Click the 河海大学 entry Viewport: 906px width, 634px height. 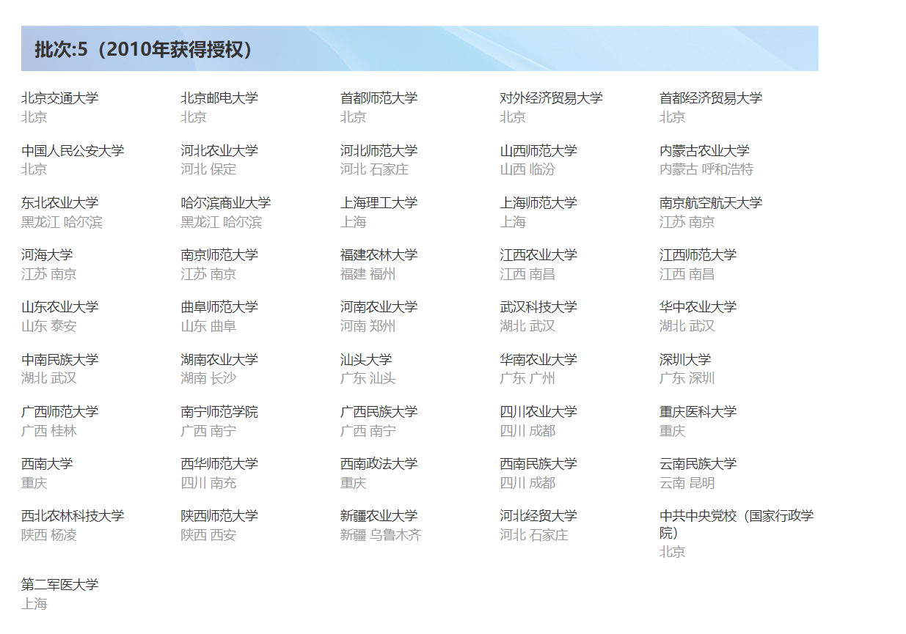point(48,254)
